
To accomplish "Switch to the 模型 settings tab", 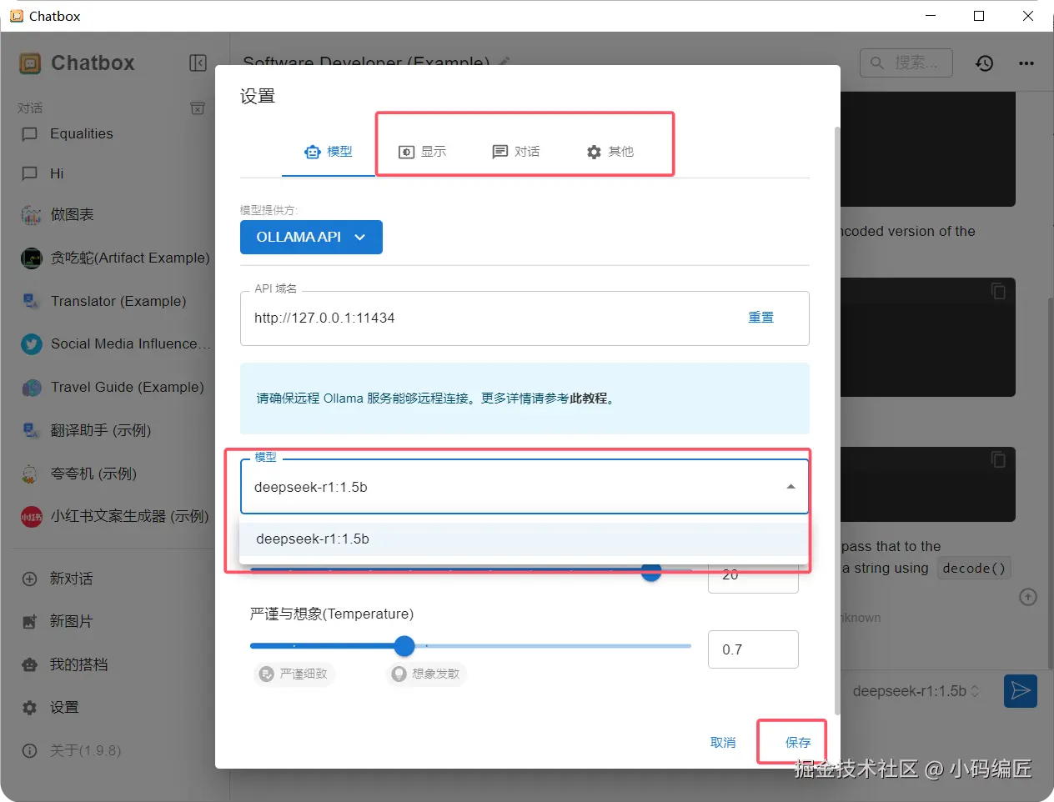I will click(329, 152).
